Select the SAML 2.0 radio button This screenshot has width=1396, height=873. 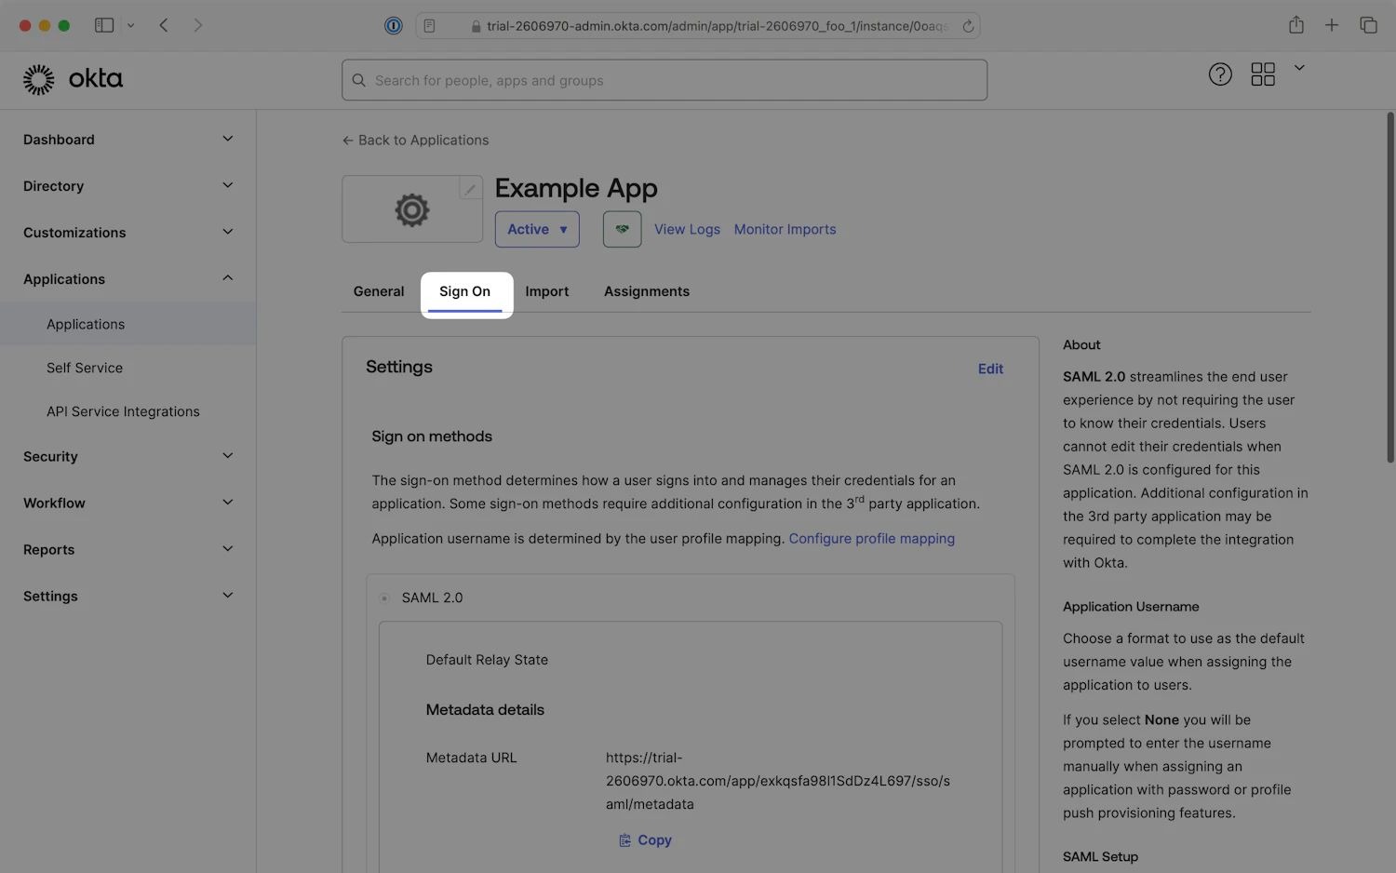click(x=384, y=598)
